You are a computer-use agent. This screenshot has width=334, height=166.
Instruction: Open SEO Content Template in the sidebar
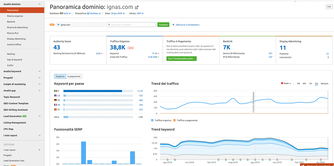16,104
